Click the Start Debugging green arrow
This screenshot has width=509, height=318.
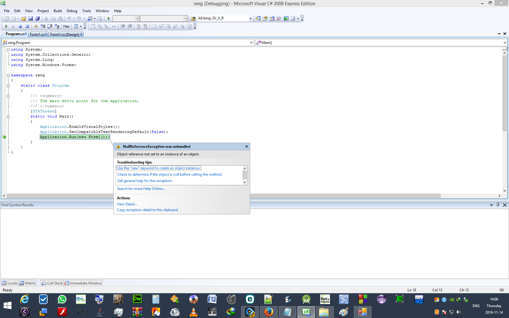108,18
